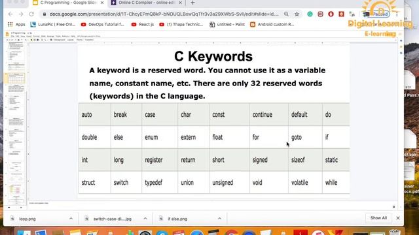This screenshot has height=235, width=419.
Task: Click the 'while' table cell
Action: [336, 183]
